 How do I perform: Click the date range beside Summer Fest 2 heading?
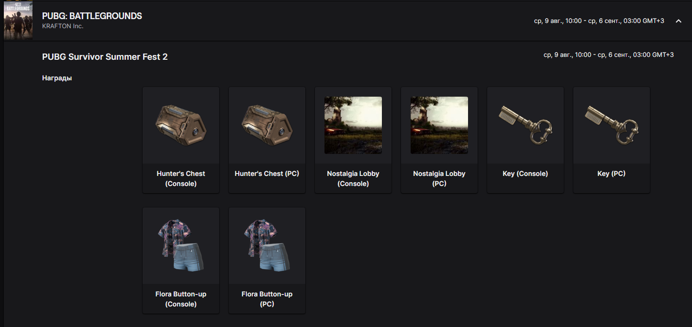coord(609,55)
